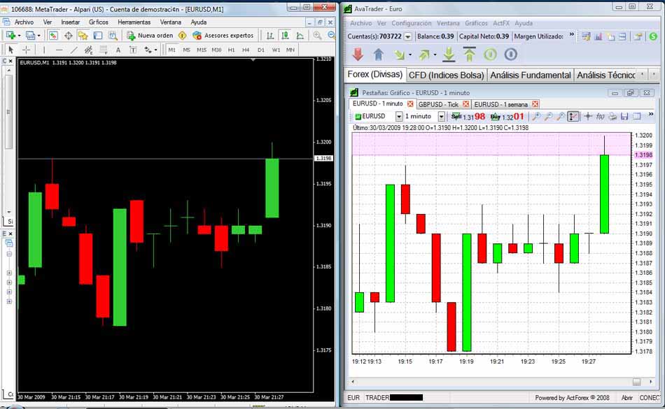
Task: Open Asesores expertos in MetaTrader toolbar
Action: [x=223, y=35]
